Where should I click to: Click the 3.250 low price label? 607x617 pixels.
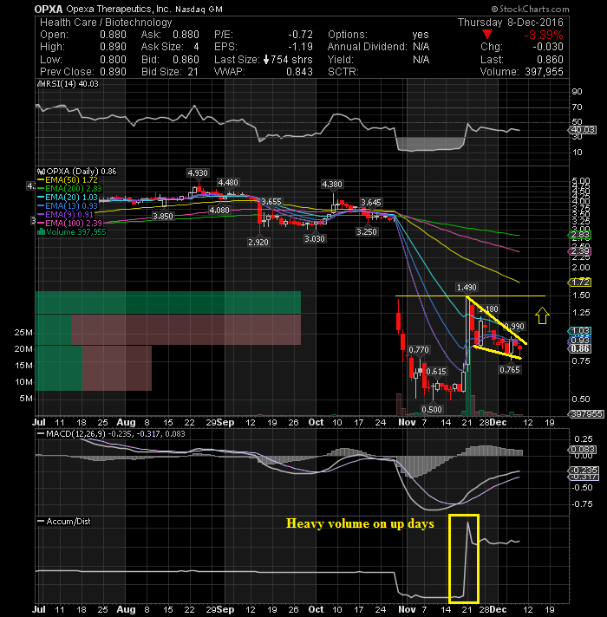(x=367, y=232)
